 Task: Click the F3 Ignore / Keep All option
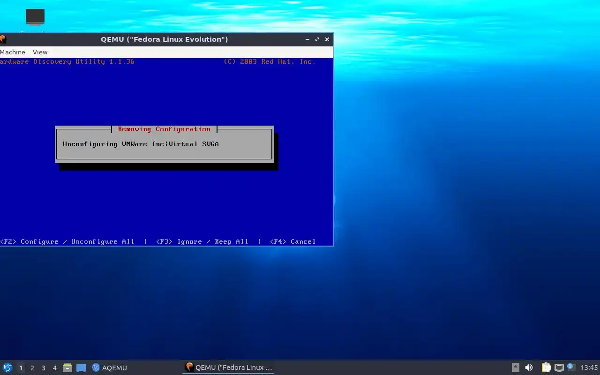(x=202, y=241)
